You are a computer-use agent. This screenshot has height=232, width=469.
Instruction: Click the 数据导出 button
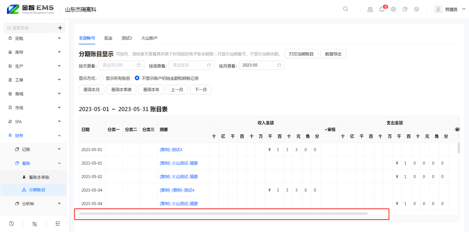(x=333, y=54)
